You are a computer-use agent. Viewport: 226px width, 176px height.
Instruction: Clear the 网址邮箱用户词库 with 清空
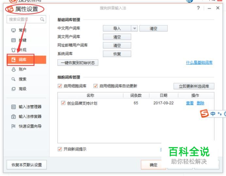pyautogui.click(x=117, y=45)
